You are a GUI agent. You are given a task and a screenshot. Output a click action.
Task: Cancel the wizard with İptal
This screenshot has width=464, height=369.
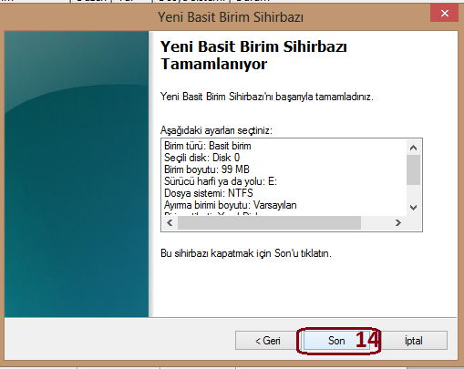[x=413, y=341]
